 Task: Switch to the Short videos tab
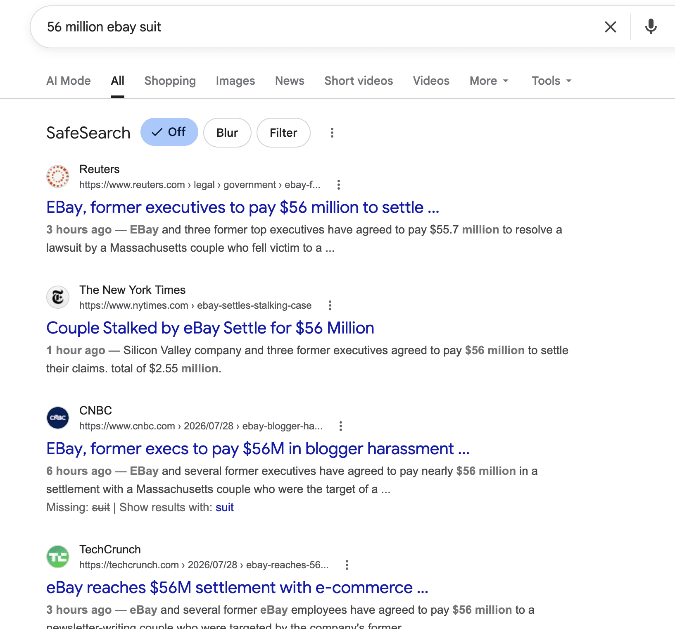(x=359, y=81)
